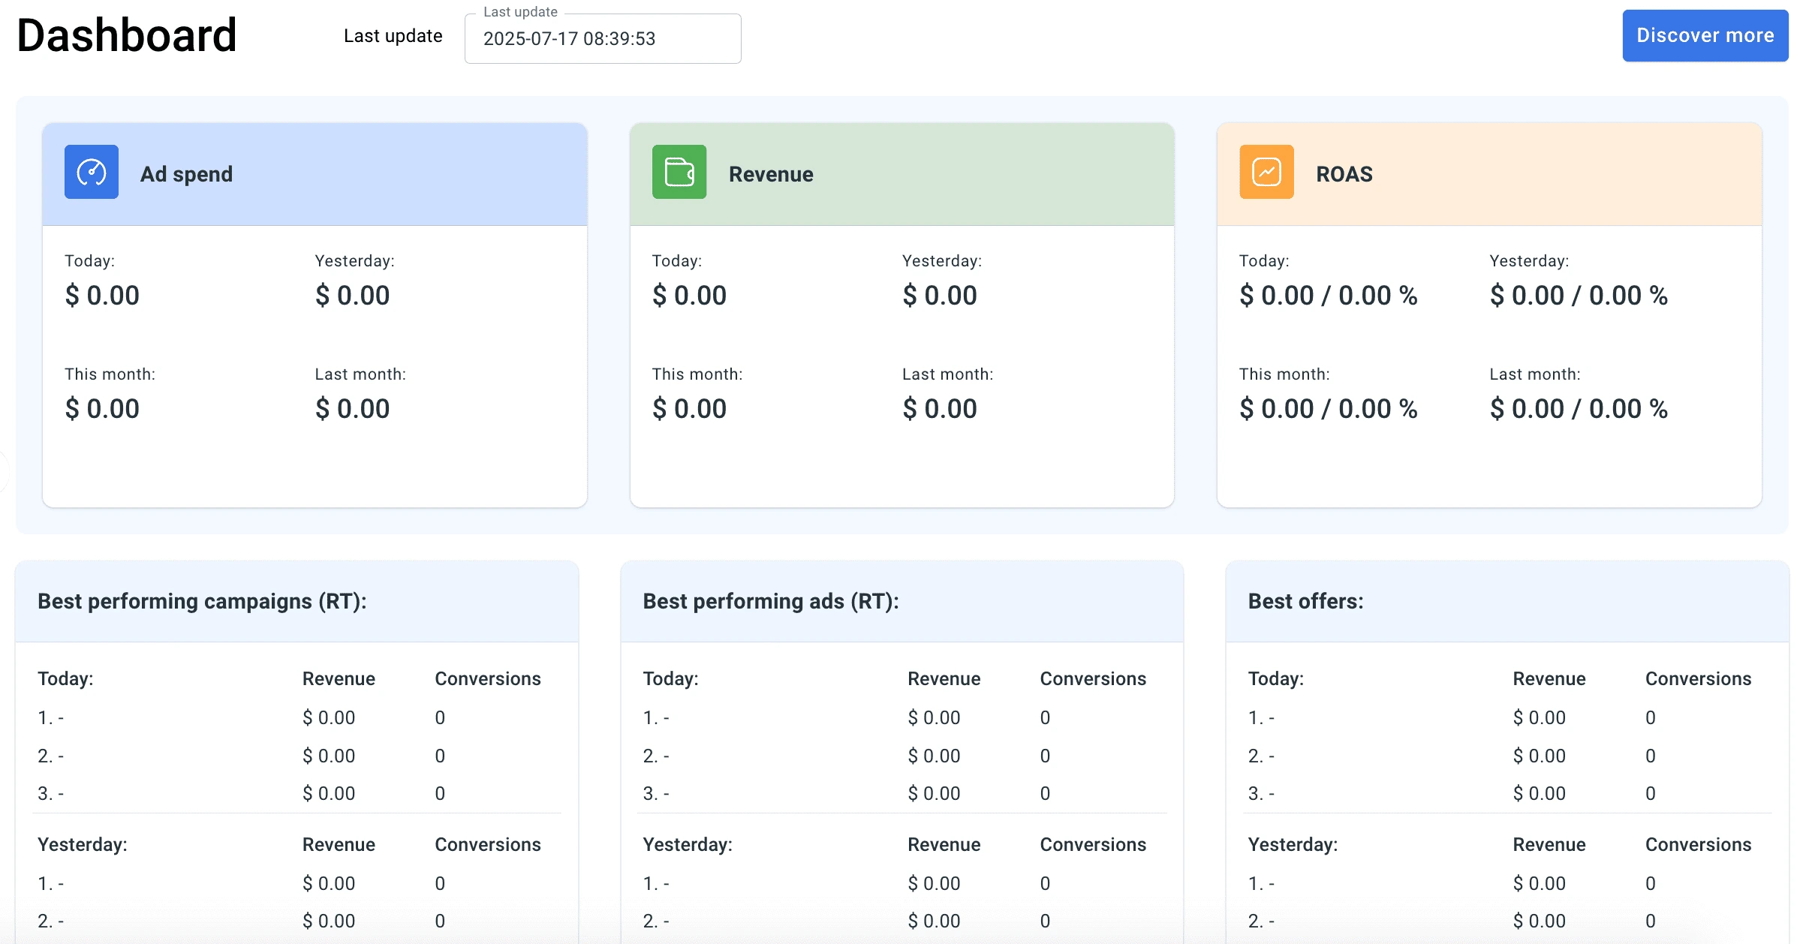
Task: Click the Best offers heading
Action: tap(1305, 601)
